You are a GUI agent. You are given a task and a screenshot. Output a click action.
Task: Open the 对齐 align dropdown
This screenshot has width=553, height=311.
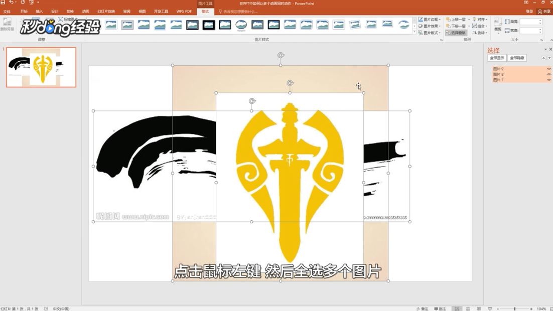point(480,20)
